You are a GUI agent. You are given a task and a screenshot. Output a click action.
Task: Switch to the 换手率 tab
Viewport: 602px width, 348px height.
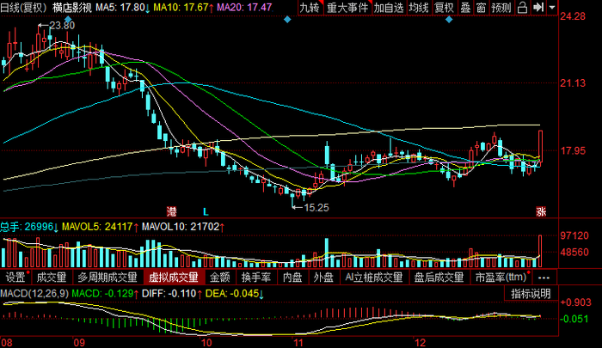tap(255, 277)
